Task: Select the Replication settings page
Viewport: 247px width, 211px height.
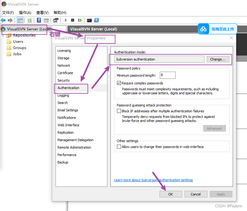Action: point(65,132)
